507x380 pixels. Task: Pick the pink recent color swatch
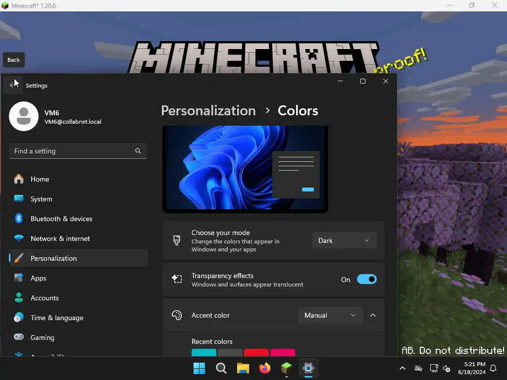tap(283, 352)
